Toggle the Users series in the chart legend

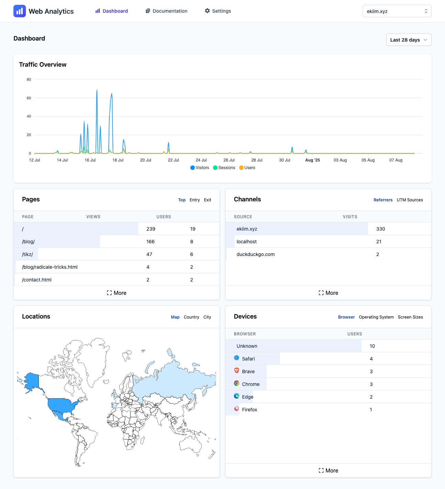coord(247,168)
